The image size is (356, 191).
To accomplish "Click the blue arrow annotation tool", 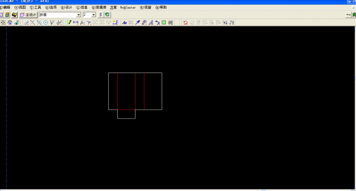I will (x=137, y=22).
